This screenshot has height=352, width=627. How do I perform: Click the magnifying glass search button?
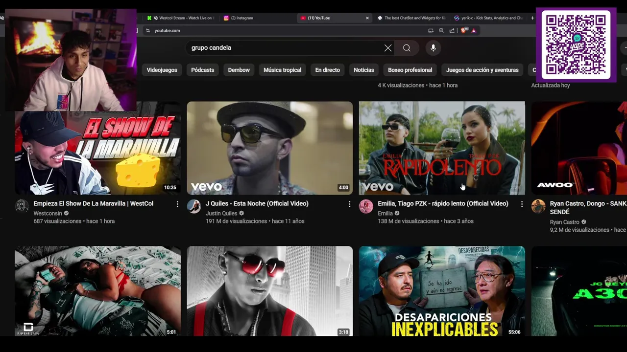(407, 48)
